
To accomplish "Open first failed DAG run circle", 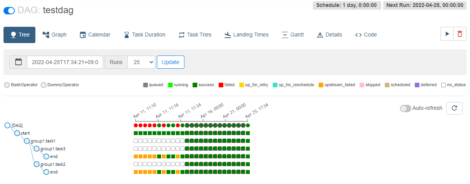I will (x=136, y=125).
